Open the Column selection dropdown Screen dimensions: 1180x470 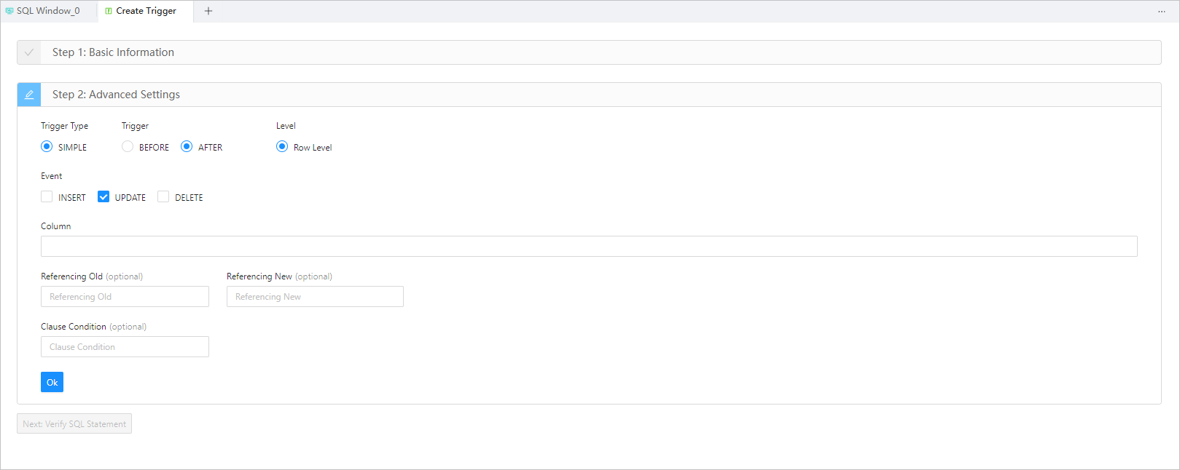tap(588, 247)
